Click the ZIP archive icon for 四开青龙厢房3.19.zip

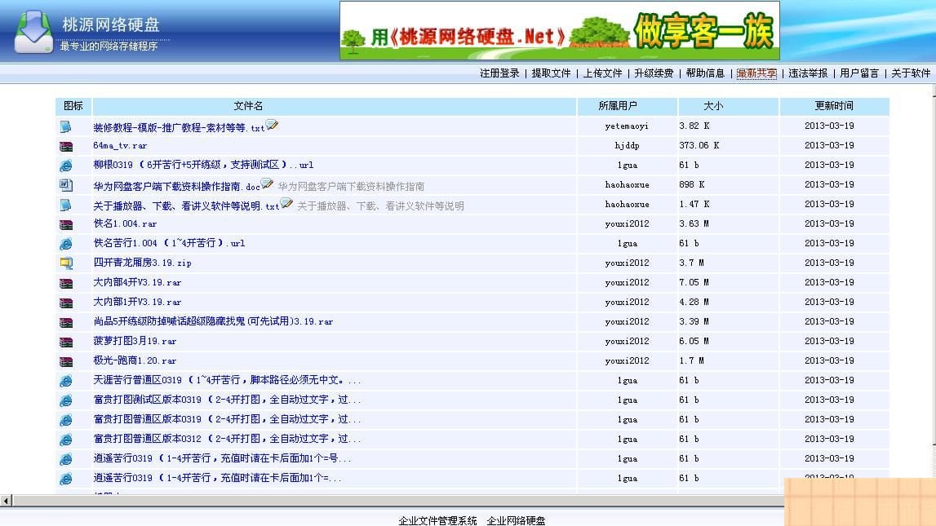click(x=66, y=263)
